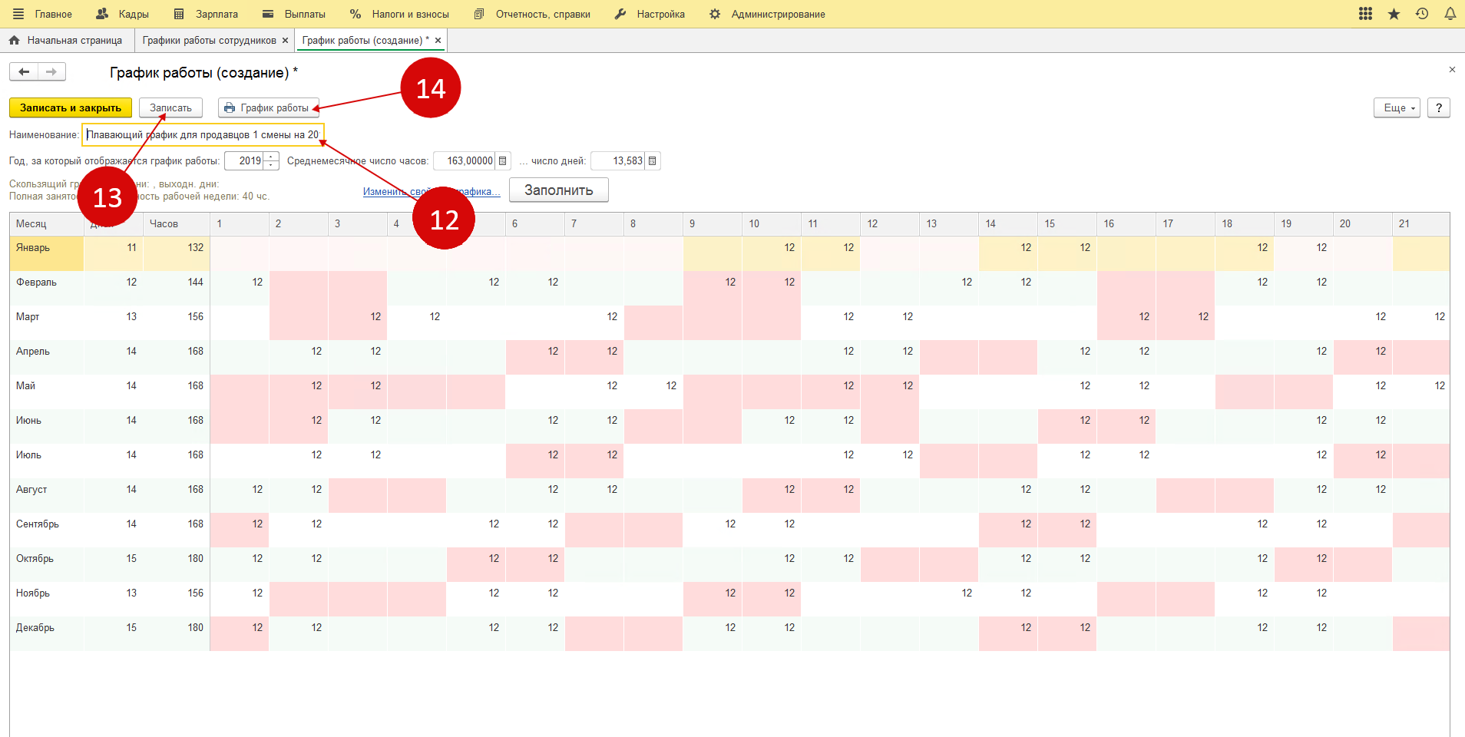Open the History clock icon
Viewport: 1465px width, 737px height.
[1422, 14]
